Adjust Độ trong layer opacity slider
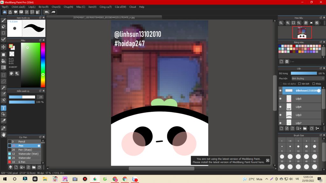 (304, 73)
